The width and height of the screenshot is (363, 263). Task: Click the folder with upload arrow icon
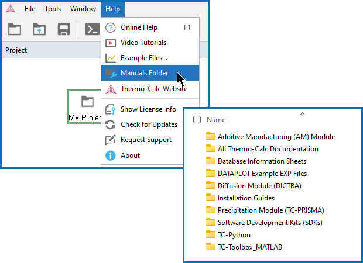[39, 29]
